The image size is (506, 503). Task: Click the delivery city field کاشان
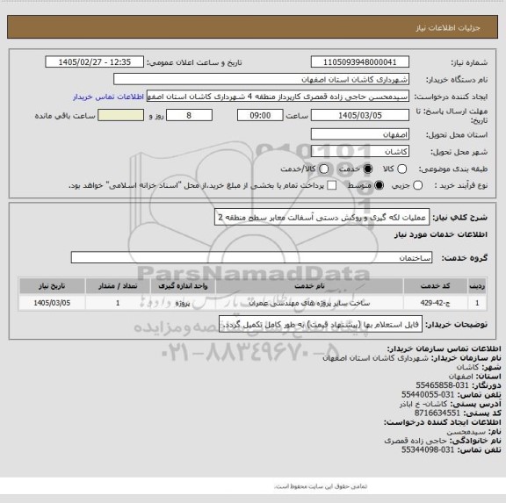click(x=360, y=151)
